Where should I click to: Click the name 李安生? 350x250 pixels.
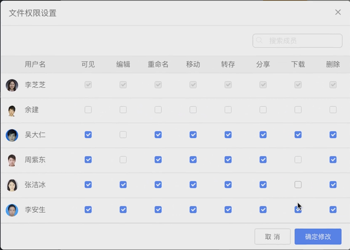(35, 209)
